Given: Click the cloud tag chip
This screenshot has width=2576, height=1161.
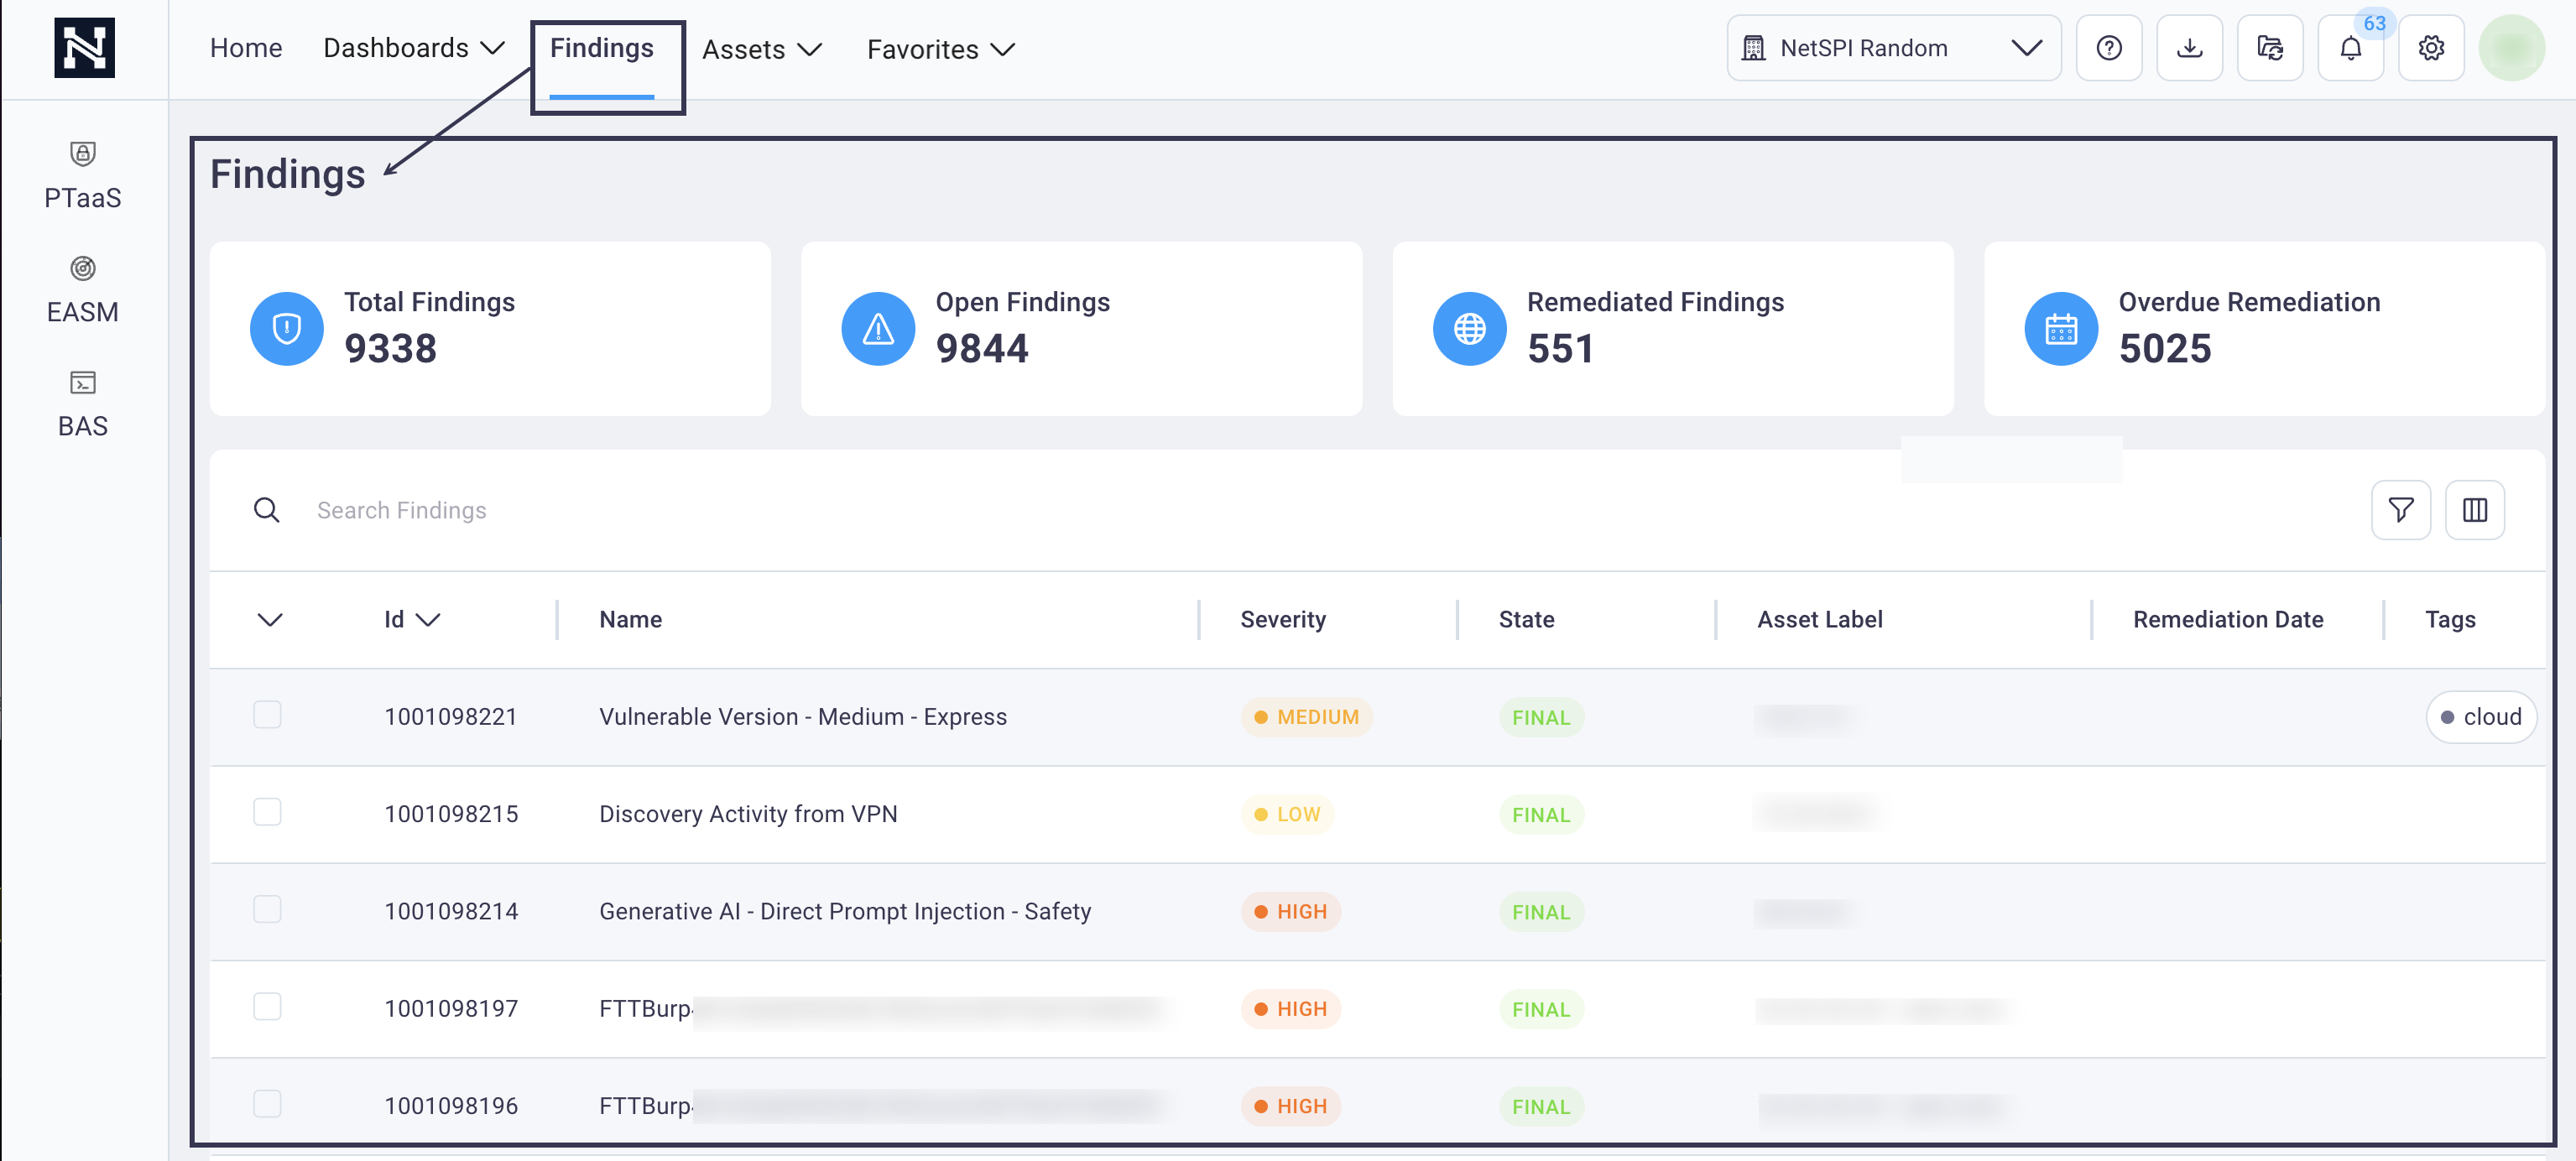Looking at the screenshot, I should point(2481,717).
